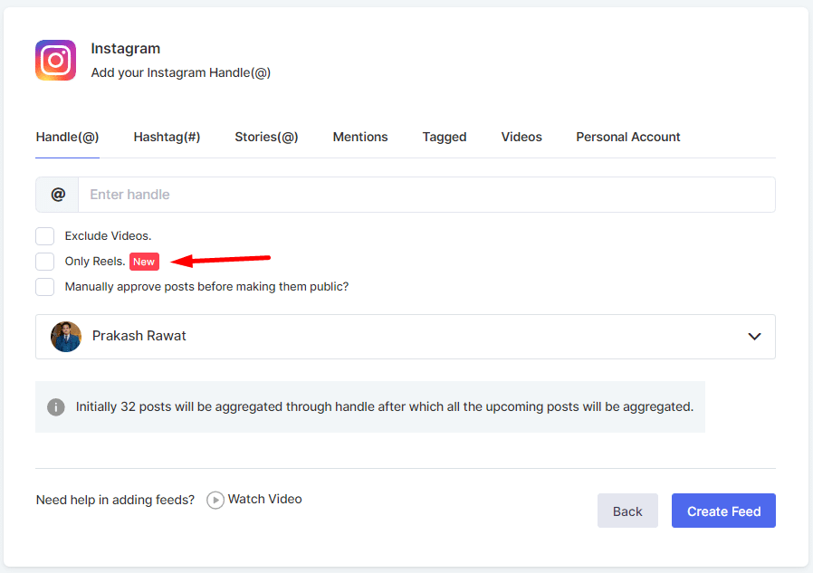Check manually approve posts option
The width and height of the screenshot is (813, 573).
(x=45, y=287)
